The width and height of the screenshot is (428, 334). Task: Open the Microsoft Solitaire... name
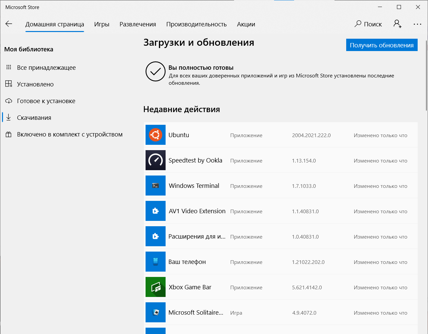tap(196, 312)
